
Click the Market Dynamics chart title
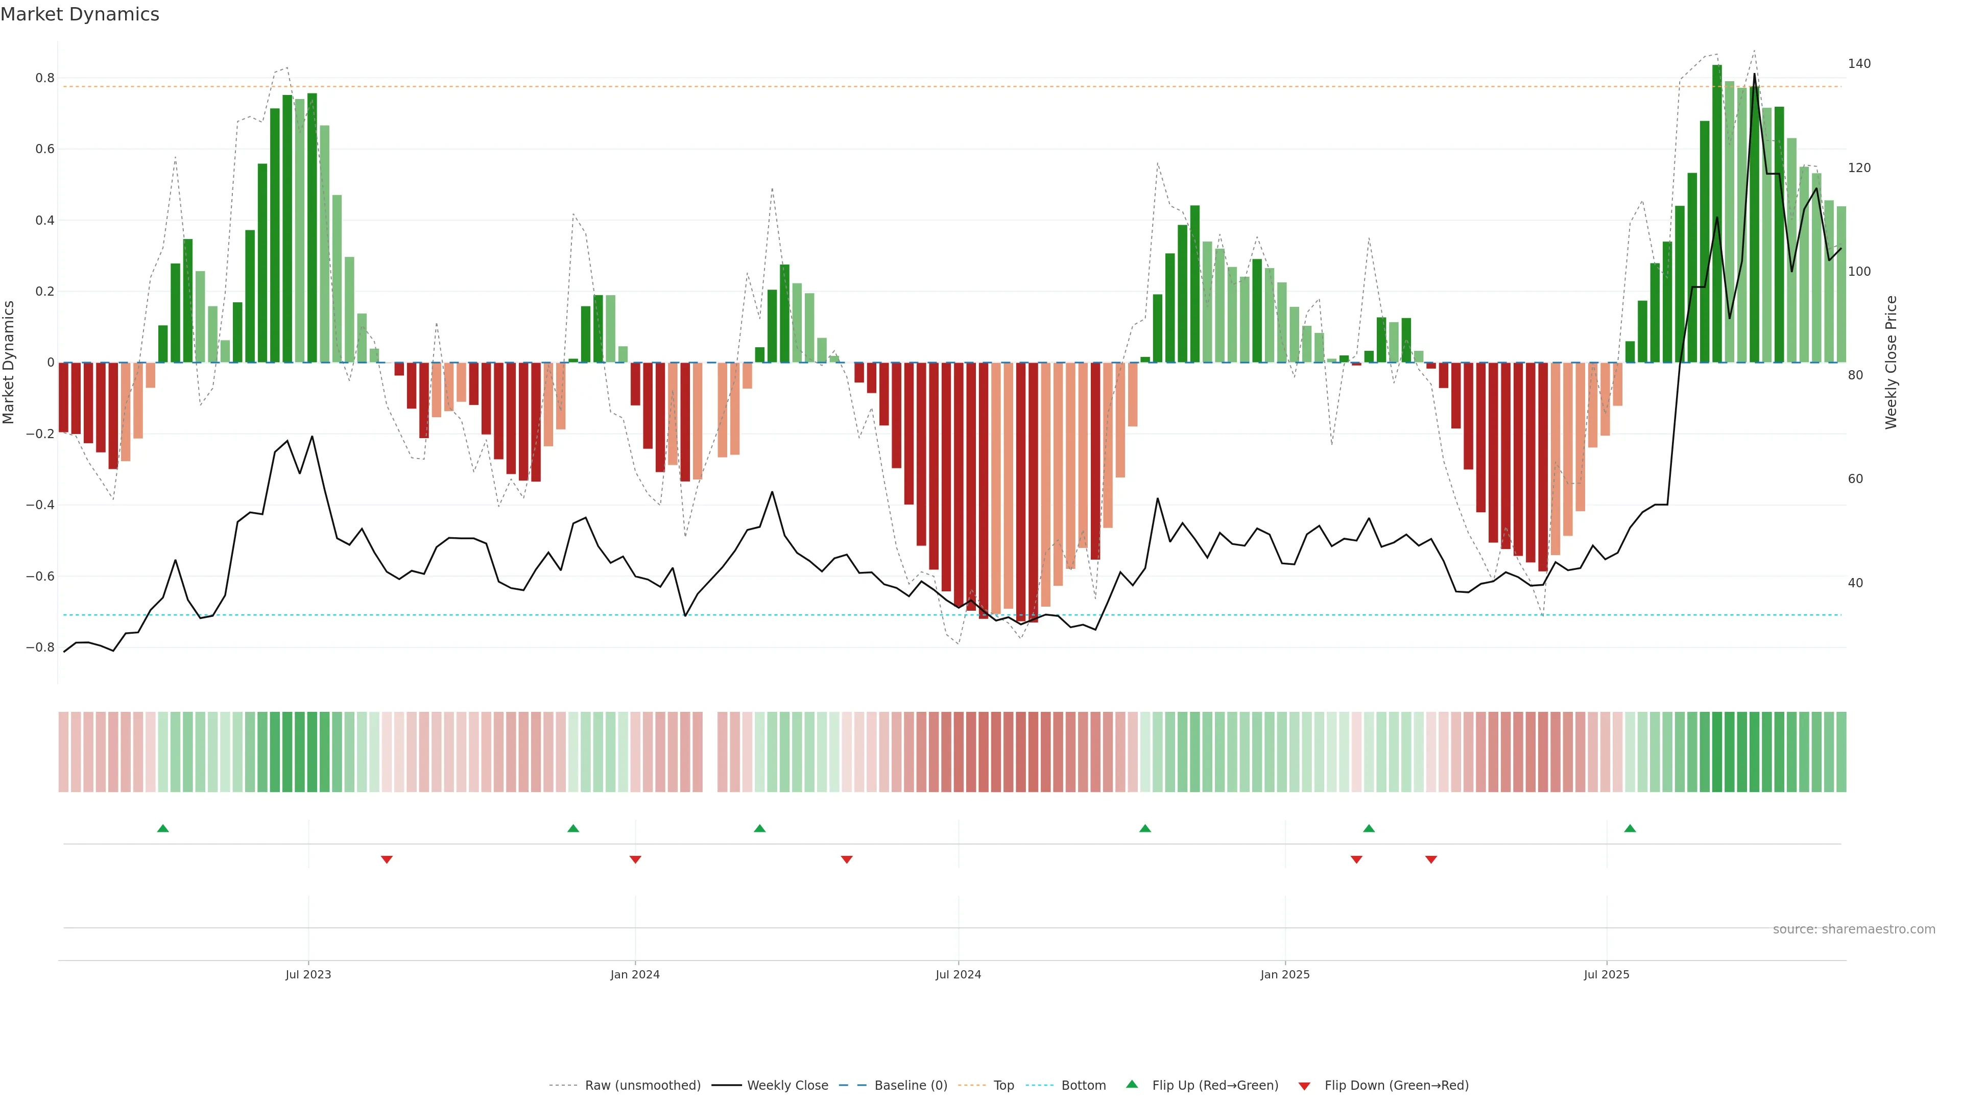(x=80, y=14)
